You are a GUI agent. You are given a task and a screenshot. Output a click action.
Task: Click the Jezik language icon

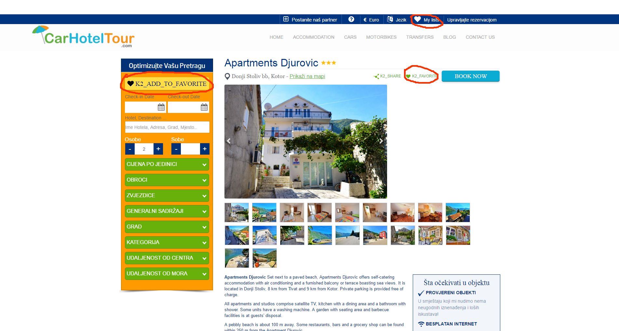pyautogui.click(x=390, y=20)
